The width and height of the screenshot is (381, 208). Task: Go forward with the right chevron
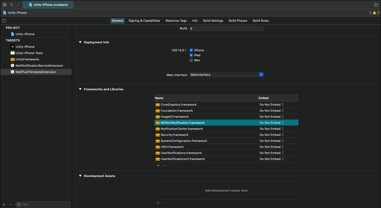(18, 5)
